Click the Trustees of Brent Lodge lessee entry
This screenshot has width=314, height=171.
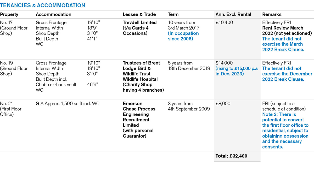click(x=143, y=76)
